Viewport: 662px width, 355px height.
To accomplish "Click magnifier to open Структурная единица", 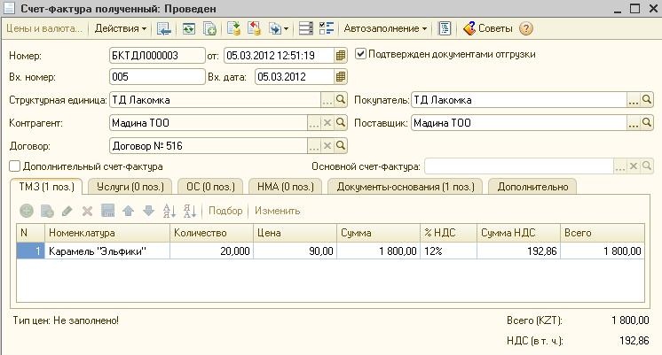I will (x=342, y=100).
